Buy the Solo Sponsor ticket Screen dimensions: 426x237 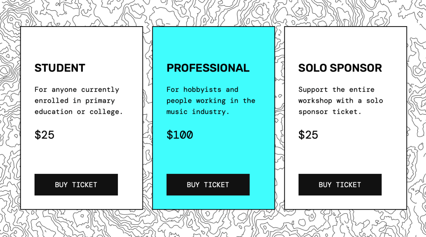(x=340, y=185)
